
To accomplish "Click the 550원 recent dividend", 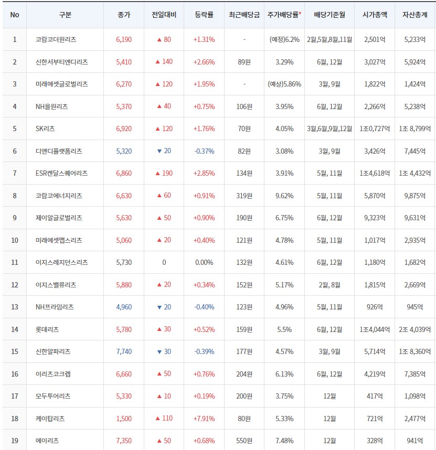I will [x=244, y=441].
